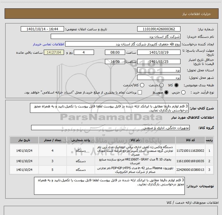Click the توضیحات خریدار text area
The height and width of the screenshot is (215, 222).
[x=109, y=186]
